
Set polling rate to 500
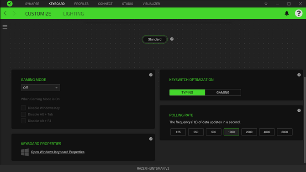pyautogui.click(x=213, y=132)
